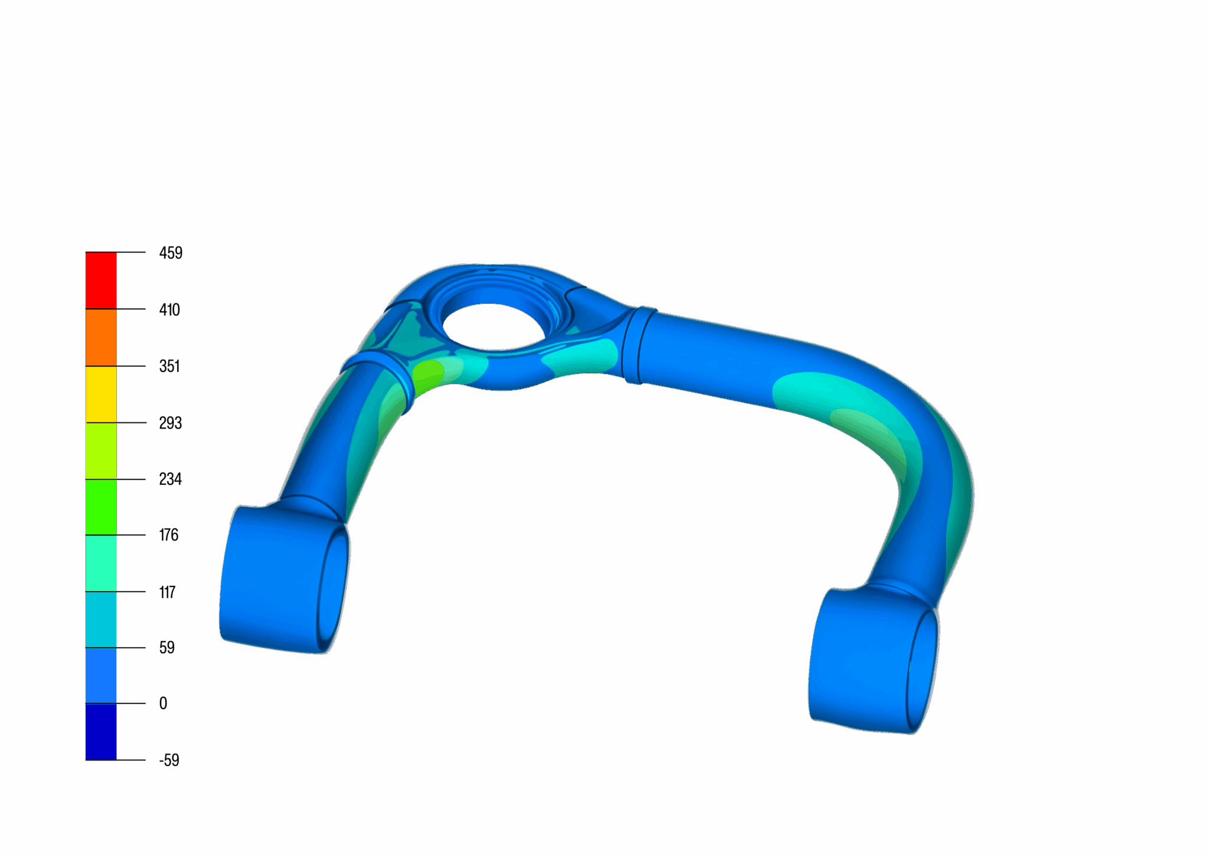Image resolution: width=1209 pixels, height=855 pixels.
Task: Select the 176 legend value label
Action: (x=168, y=535)
